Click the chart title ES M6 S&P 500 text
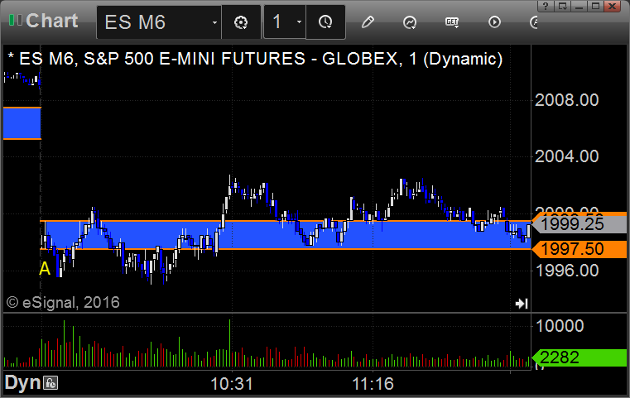Image resolution: width=630 pixels, height=398 pixels. click(x=255, y=59)
